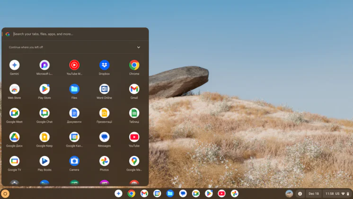Screen dimensions: 353x199
Task: Open Files from the shelf
Action: pyautogui.click(x=170, y=193)
